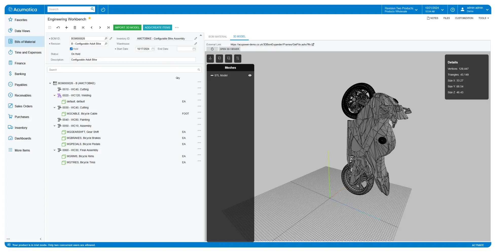This screenshot has height=252, width=496.
Task: Rotate the 3D model around the Z axis
Action: point(228,59)
